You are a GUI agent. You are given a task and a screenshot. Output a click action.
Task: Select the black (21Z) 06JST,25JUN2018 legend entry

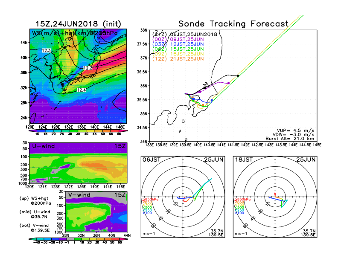pos(185,34)
